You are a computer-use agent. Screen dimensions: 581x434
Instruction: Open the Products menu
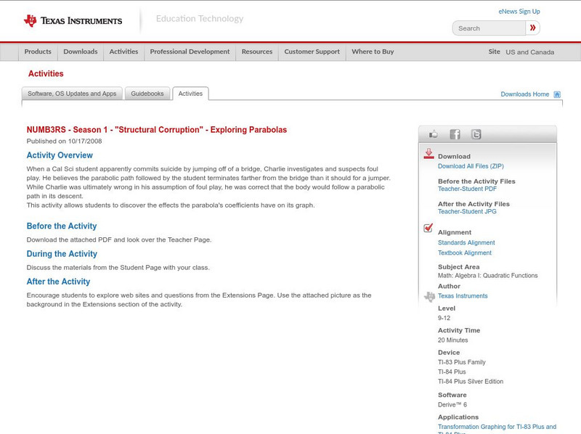(38, 52)
